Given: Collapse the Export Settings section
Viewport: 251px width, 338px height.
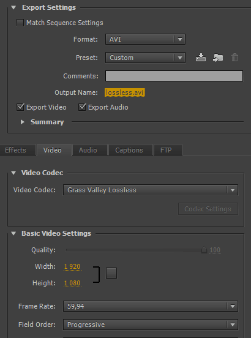Looking at the screenshot, I should pos(13,7).
